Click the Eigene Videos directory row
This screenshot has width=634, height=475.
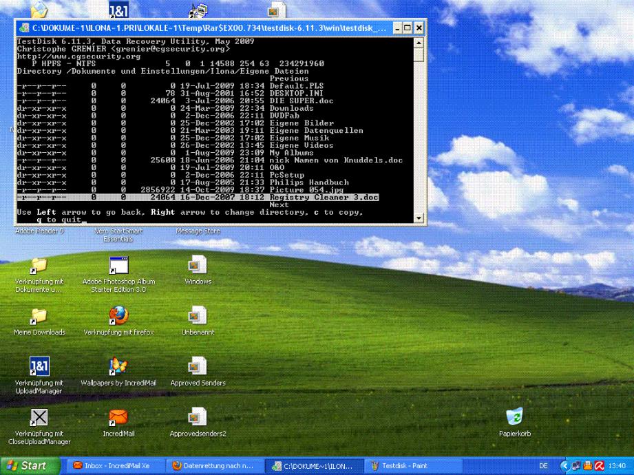(176, 145)
